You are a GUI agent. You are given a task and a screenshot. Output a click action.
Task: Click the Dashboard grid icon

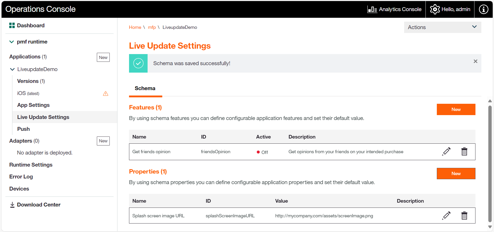point(12,25)
